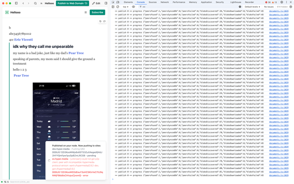Image resolution: width=294 pixels, height=184 pixels.
Task: Open search with the magnifier icon
Action: pyautogui.click(x=36, y=3)
